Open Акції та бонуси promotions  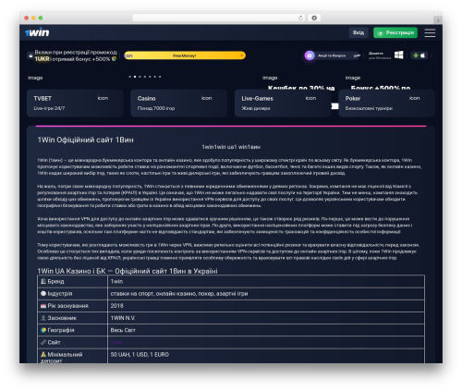pyautogui.click(x=332, y=55)
